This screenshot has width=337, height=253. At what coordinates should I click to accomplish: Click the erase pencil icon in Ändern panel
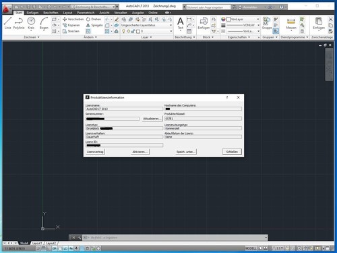117,20
